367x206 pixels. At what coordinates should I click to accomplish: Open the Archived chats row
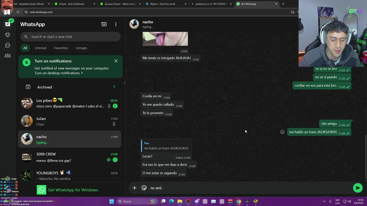coord(70,87)
